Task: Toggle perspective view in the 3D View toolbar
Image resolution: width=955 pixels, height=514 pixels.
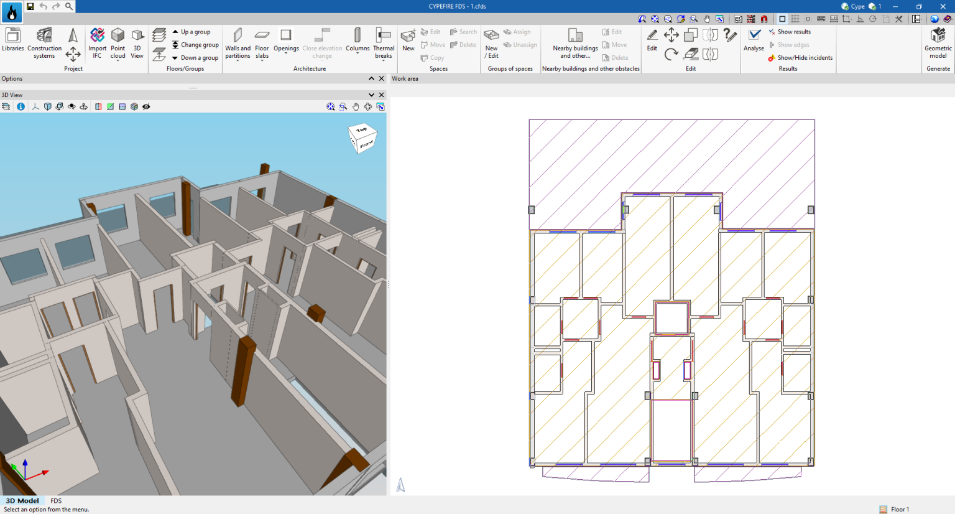Action: click(47, 106)
